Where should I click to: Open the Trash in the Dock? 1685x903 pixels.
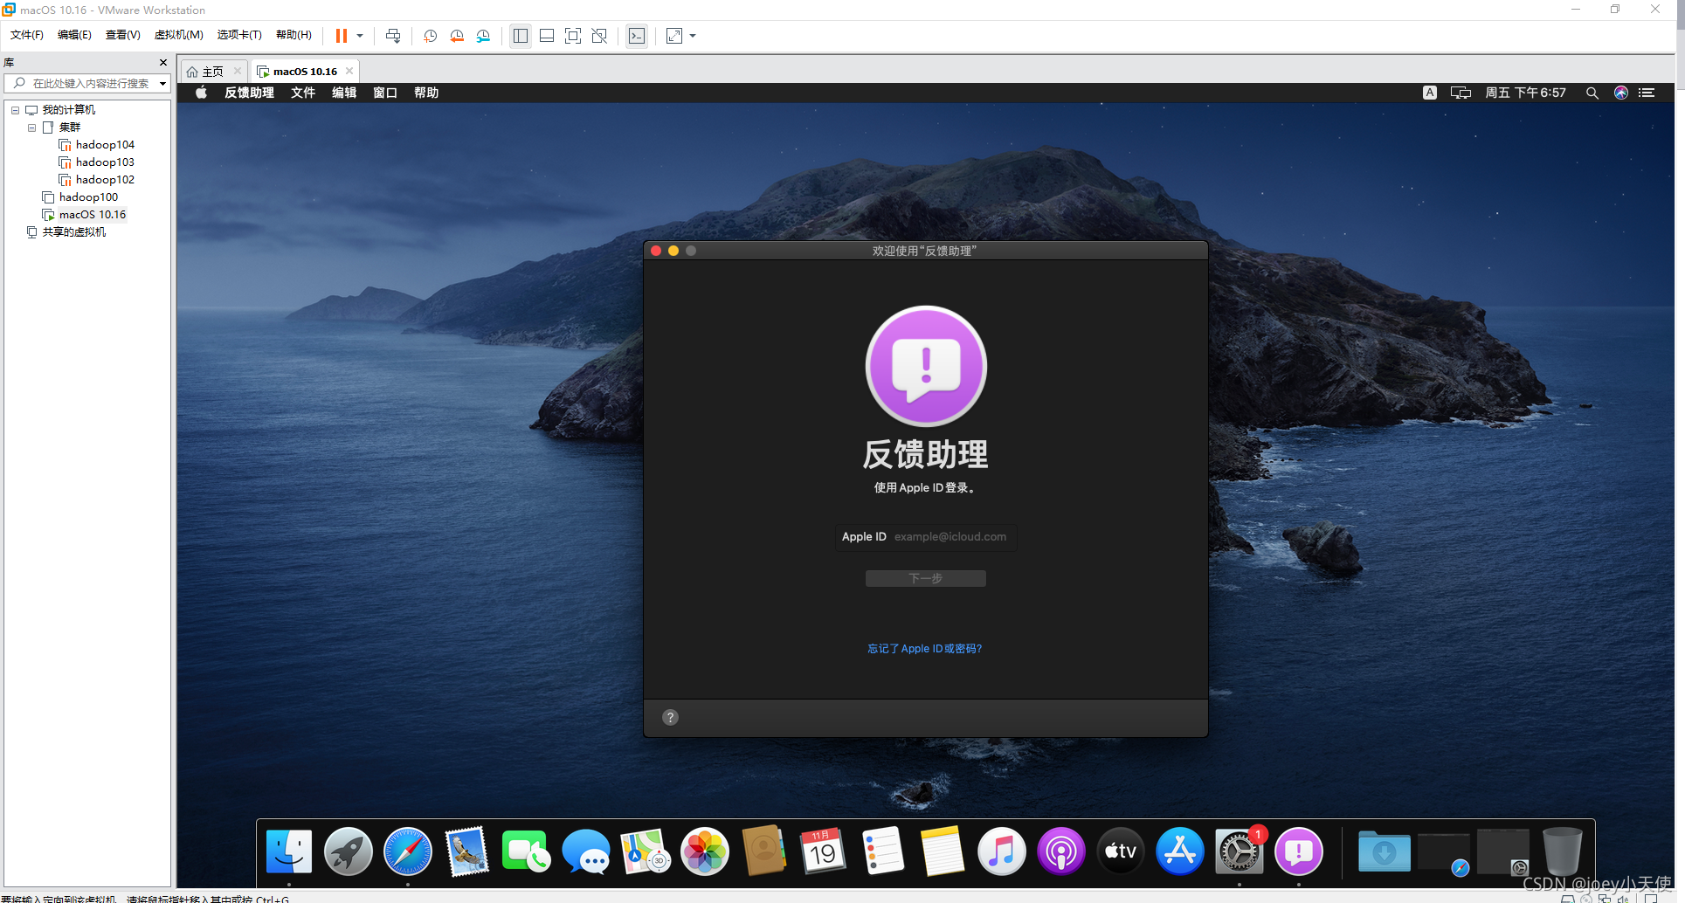[x=1563, y=851]
